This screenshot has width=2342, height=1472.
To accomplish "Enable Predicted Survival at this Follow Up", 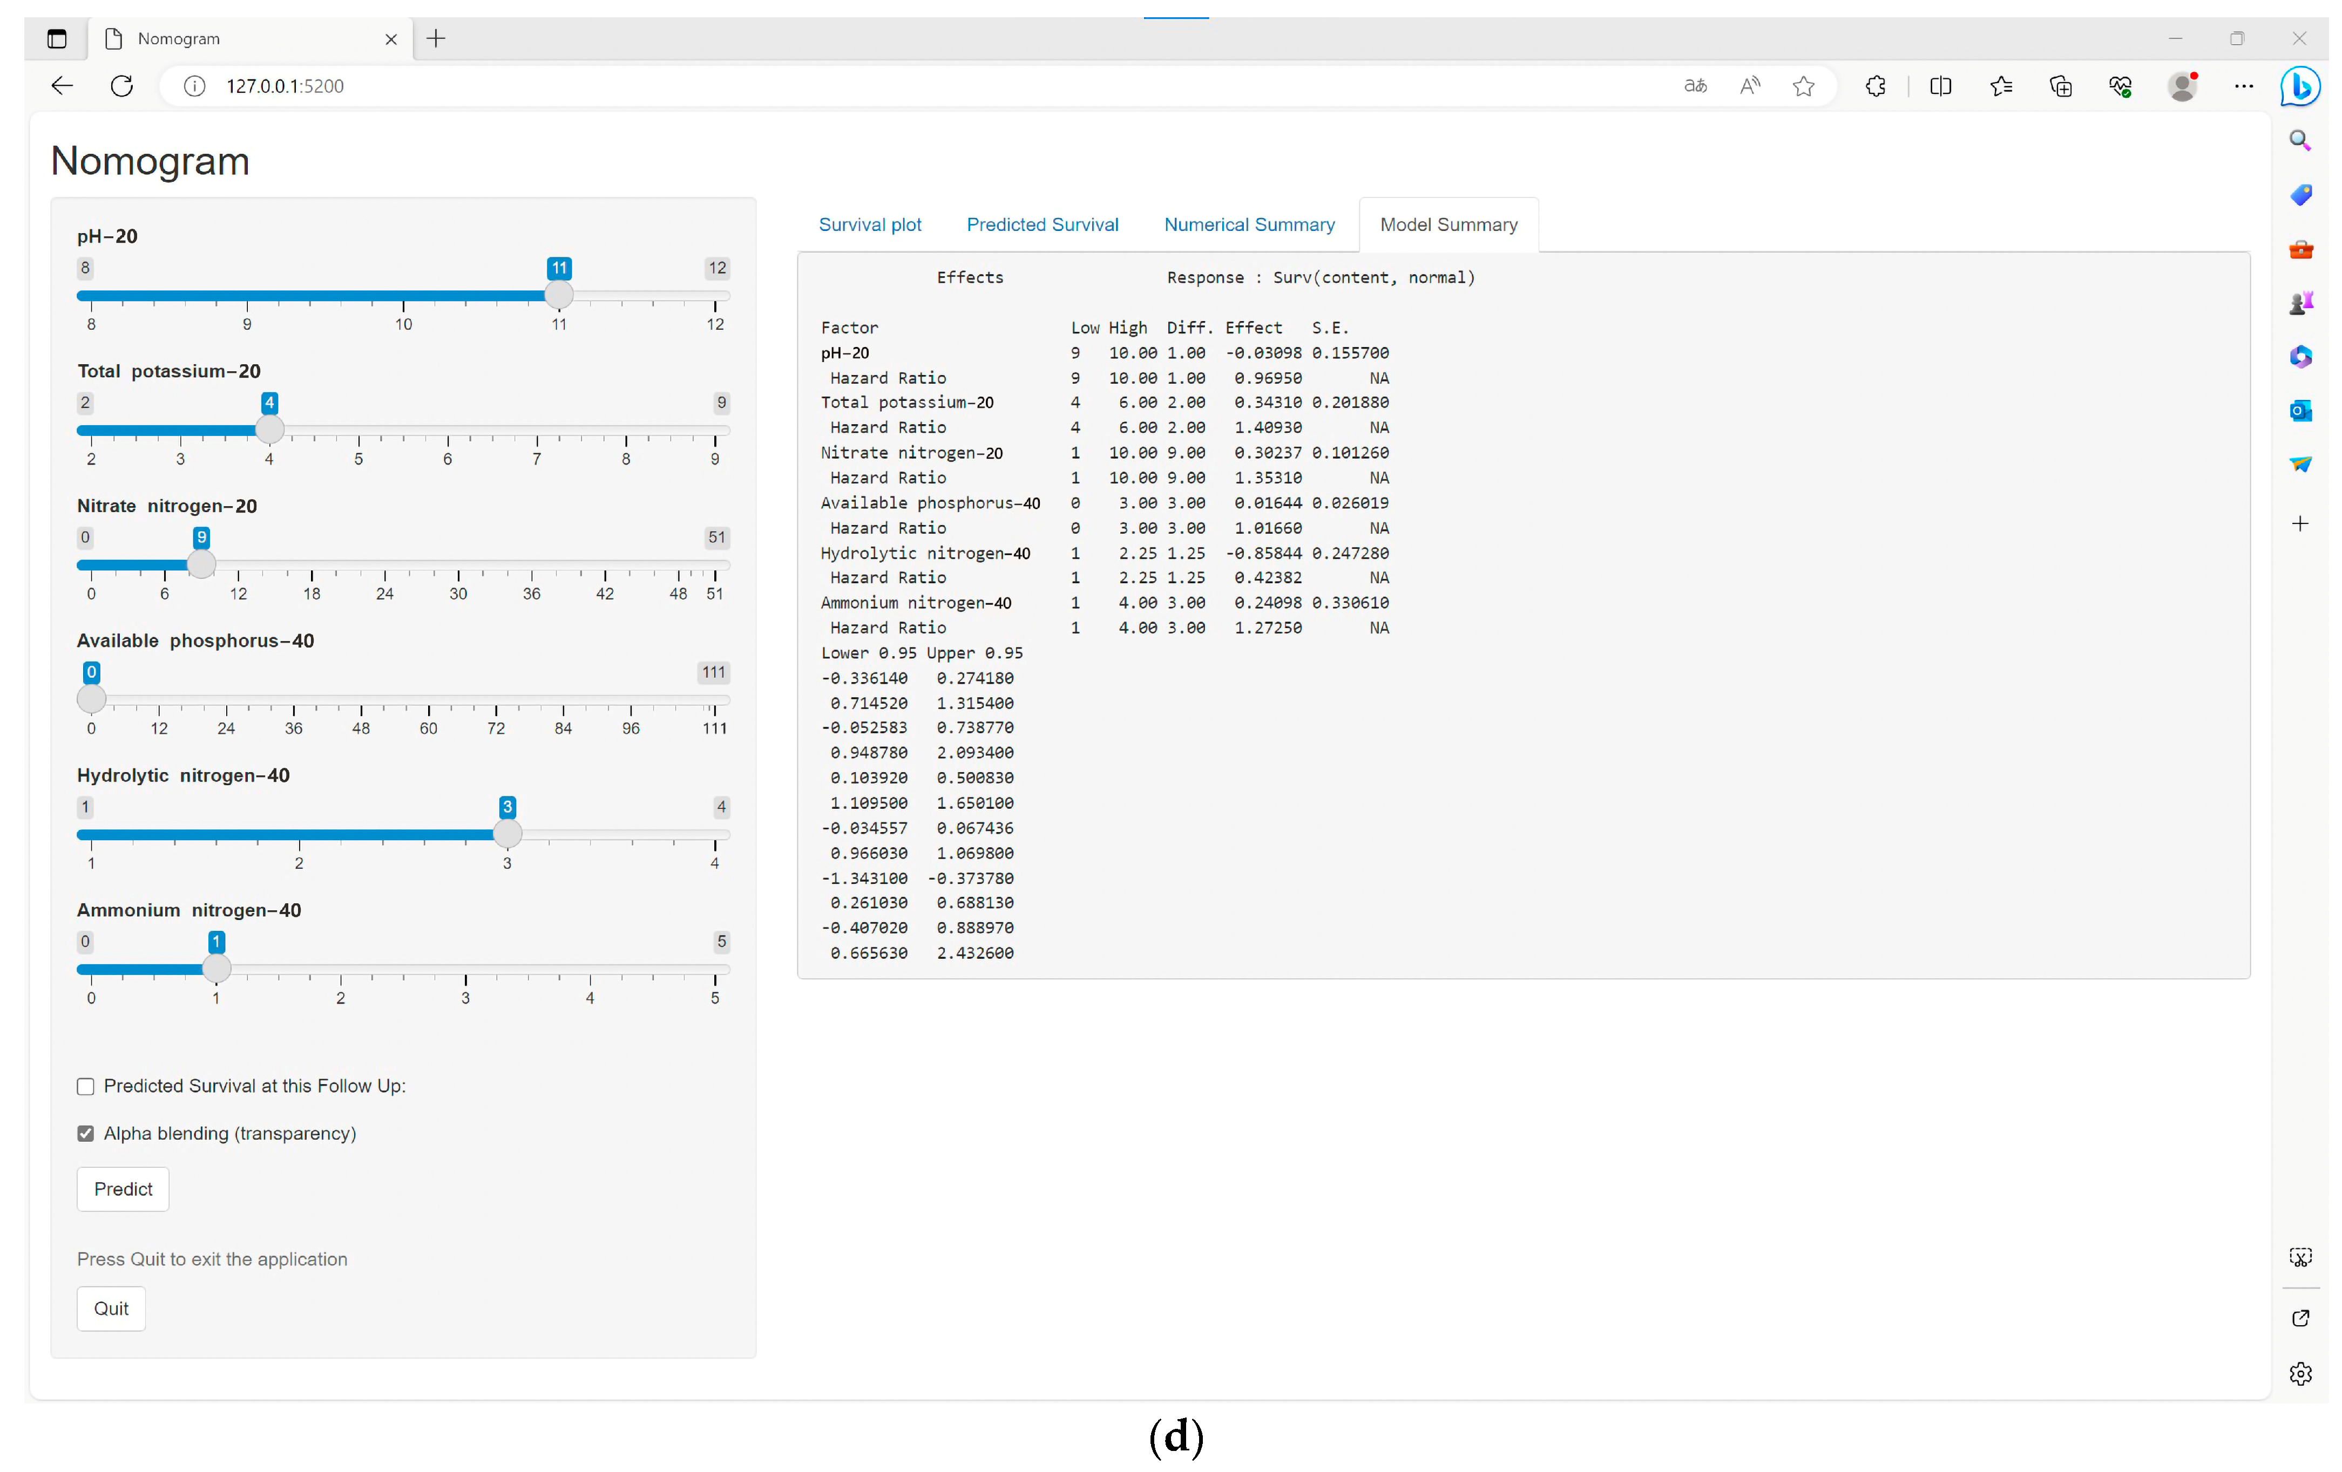I will coord(86,1086).
